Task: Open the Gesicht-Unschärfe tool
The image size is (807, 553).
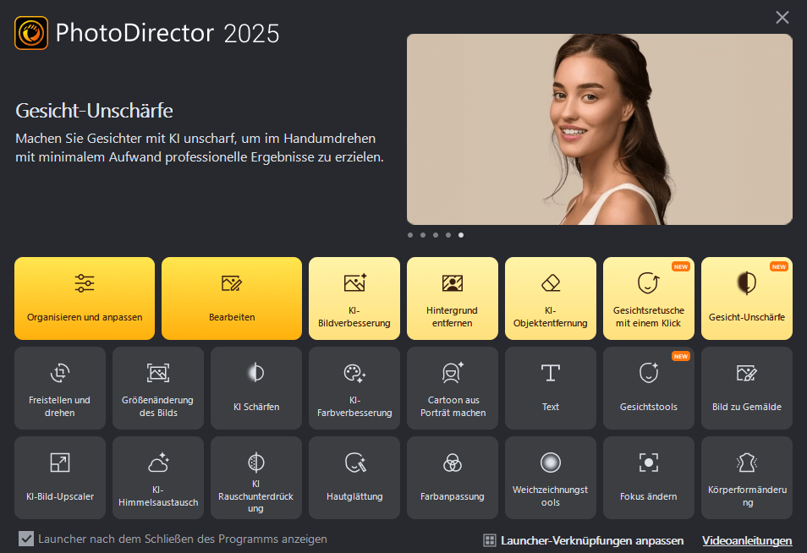Action: pos(746,298)
